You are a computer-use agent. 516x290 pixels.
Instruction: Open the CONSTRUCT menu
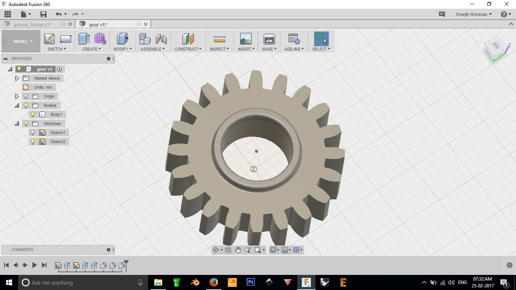point(188,49)
